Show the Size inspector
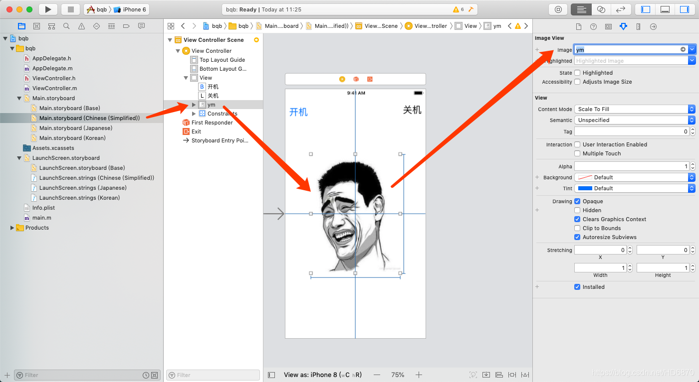The width and height of the screenshot is (699, 382). pyautogui.click(x=638, y=26)
